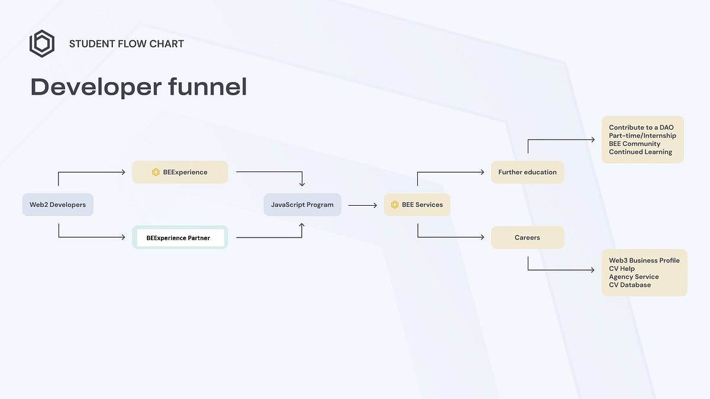
Task: Click the Agency Service text line
Action: coord(634,277)
